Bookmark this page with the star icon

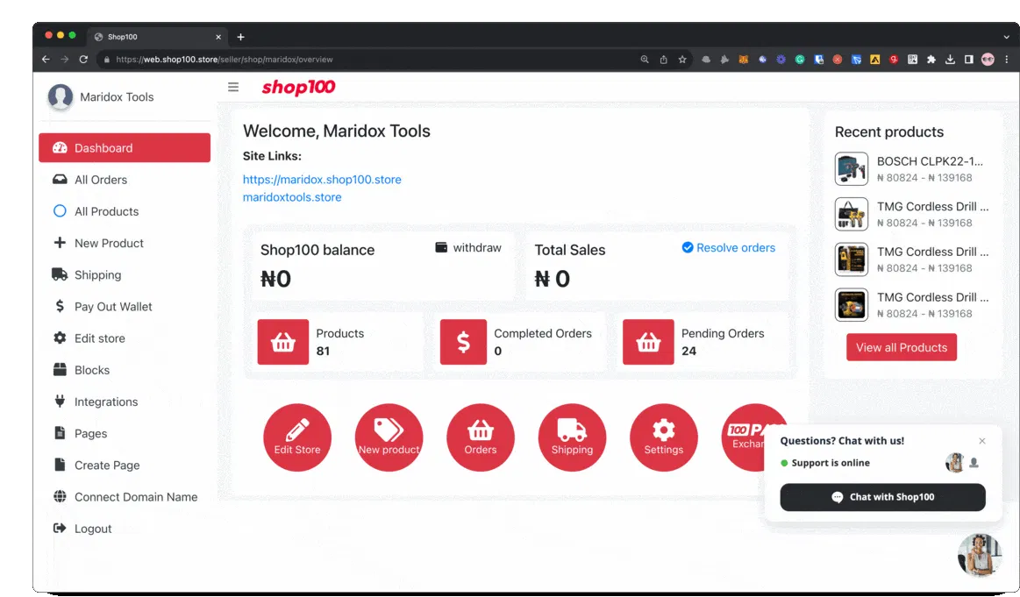682,60
